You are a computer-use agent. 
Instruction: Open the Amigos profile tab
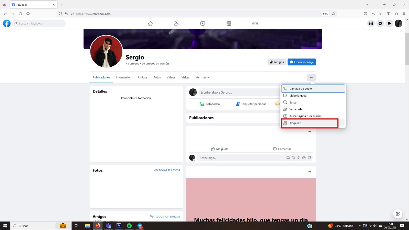142,77
